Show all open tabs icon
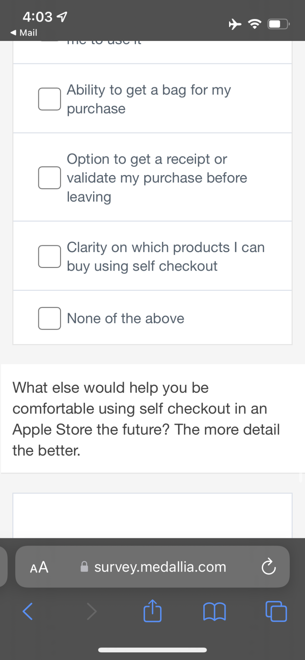Viewport: 305px width, 660px height. [276, 611]
